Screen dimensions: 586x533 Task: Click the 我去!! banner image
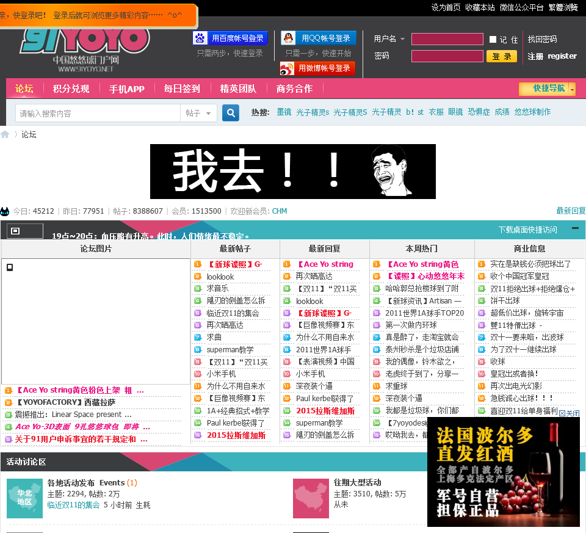click(293, 172)
